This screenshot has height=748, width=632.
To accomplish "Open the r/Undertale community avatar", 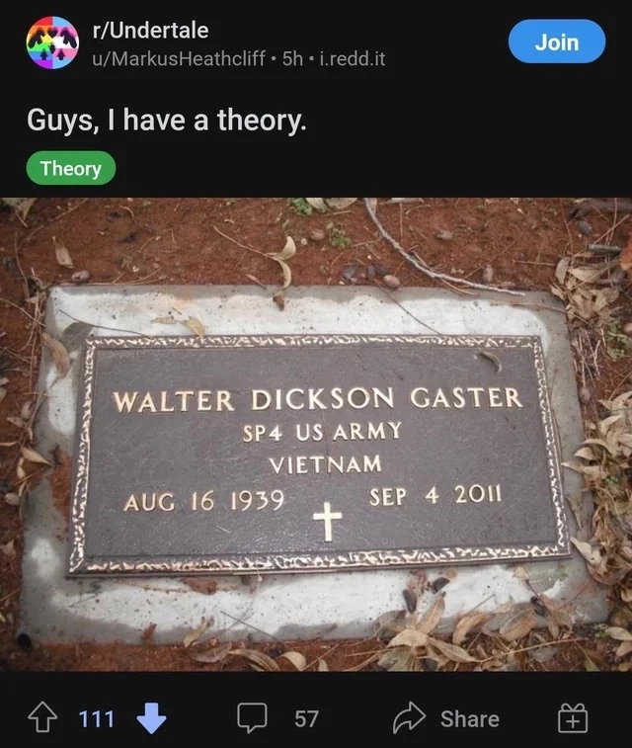I will pyautogui.click(x=52, y=42).
